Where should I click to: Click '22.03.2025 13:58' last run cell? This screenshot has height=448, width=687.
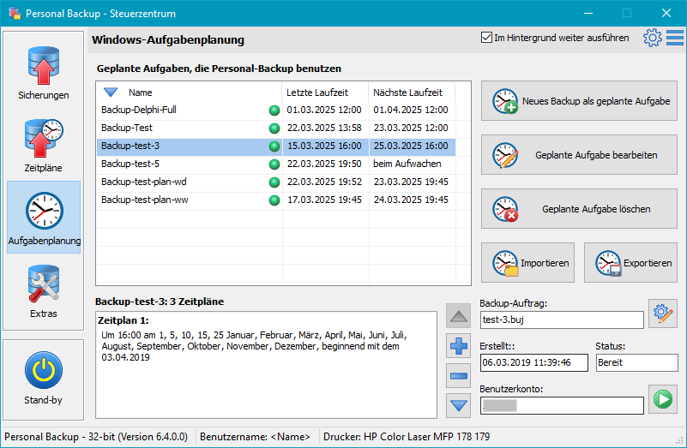pos(324,128)
